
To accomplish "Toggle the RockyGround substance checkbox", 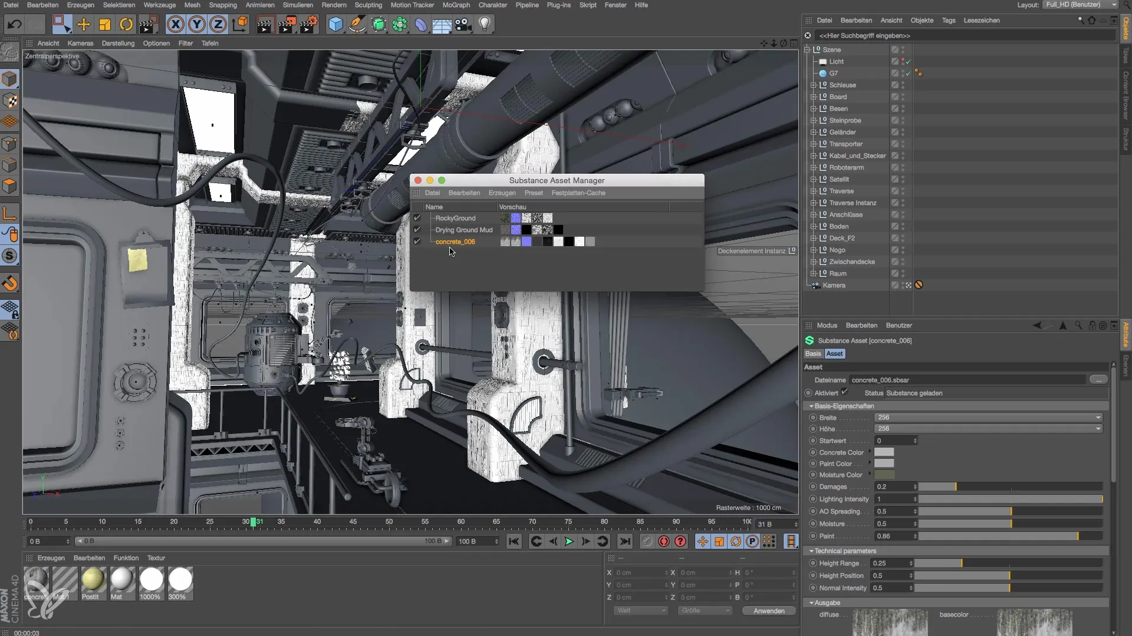I will point(417,218).
